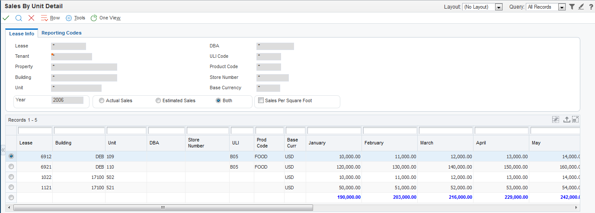This screenshot has height=213, width=595.
Task: Select the Actual Sales radio button
Action: 102,100
